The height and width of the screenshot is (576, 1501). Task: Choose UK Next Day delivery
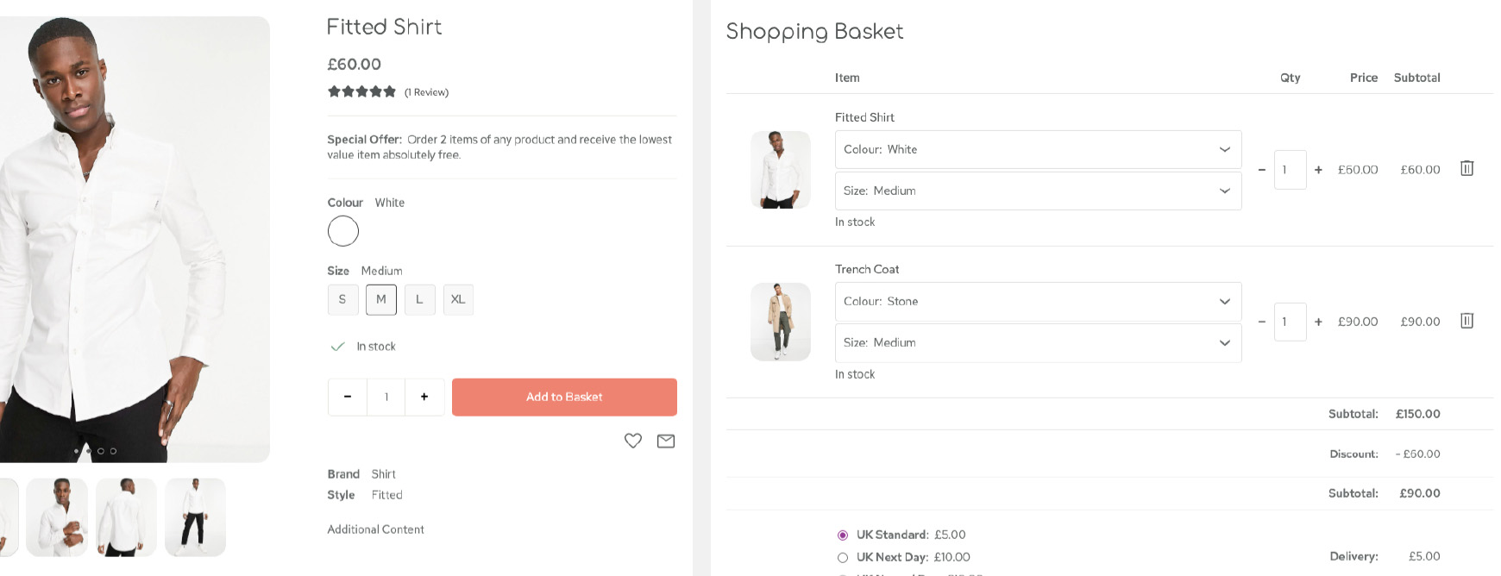tap(843, 557)
